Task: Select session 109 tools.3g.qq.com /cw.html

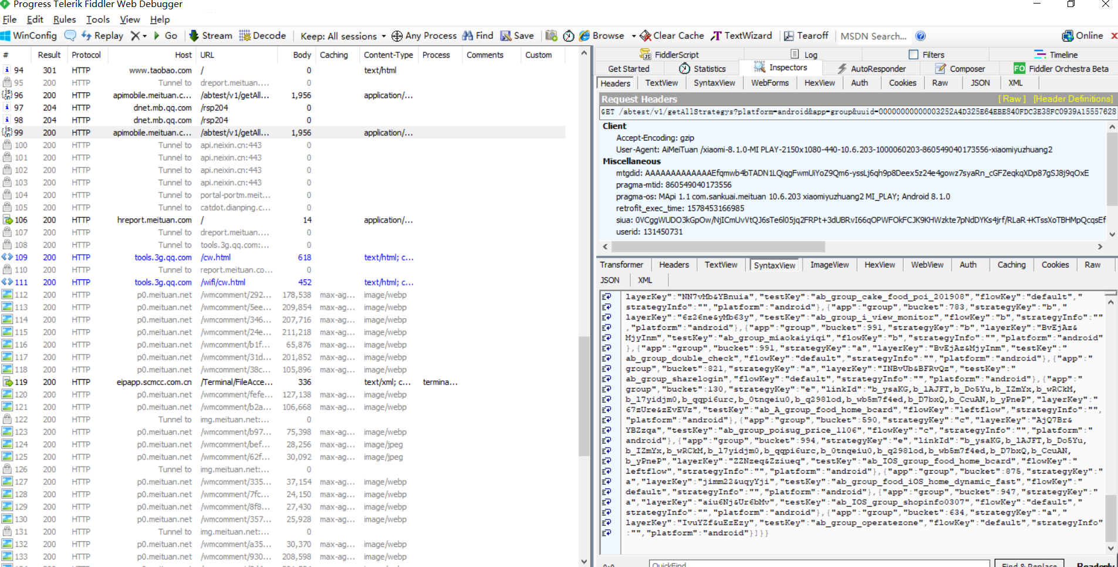Action: pyautogui.click(x=283, y=257)
